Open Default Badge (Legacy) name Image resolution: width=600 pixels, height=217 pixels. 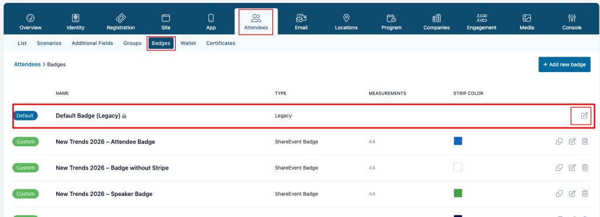(x=88, y=115)
